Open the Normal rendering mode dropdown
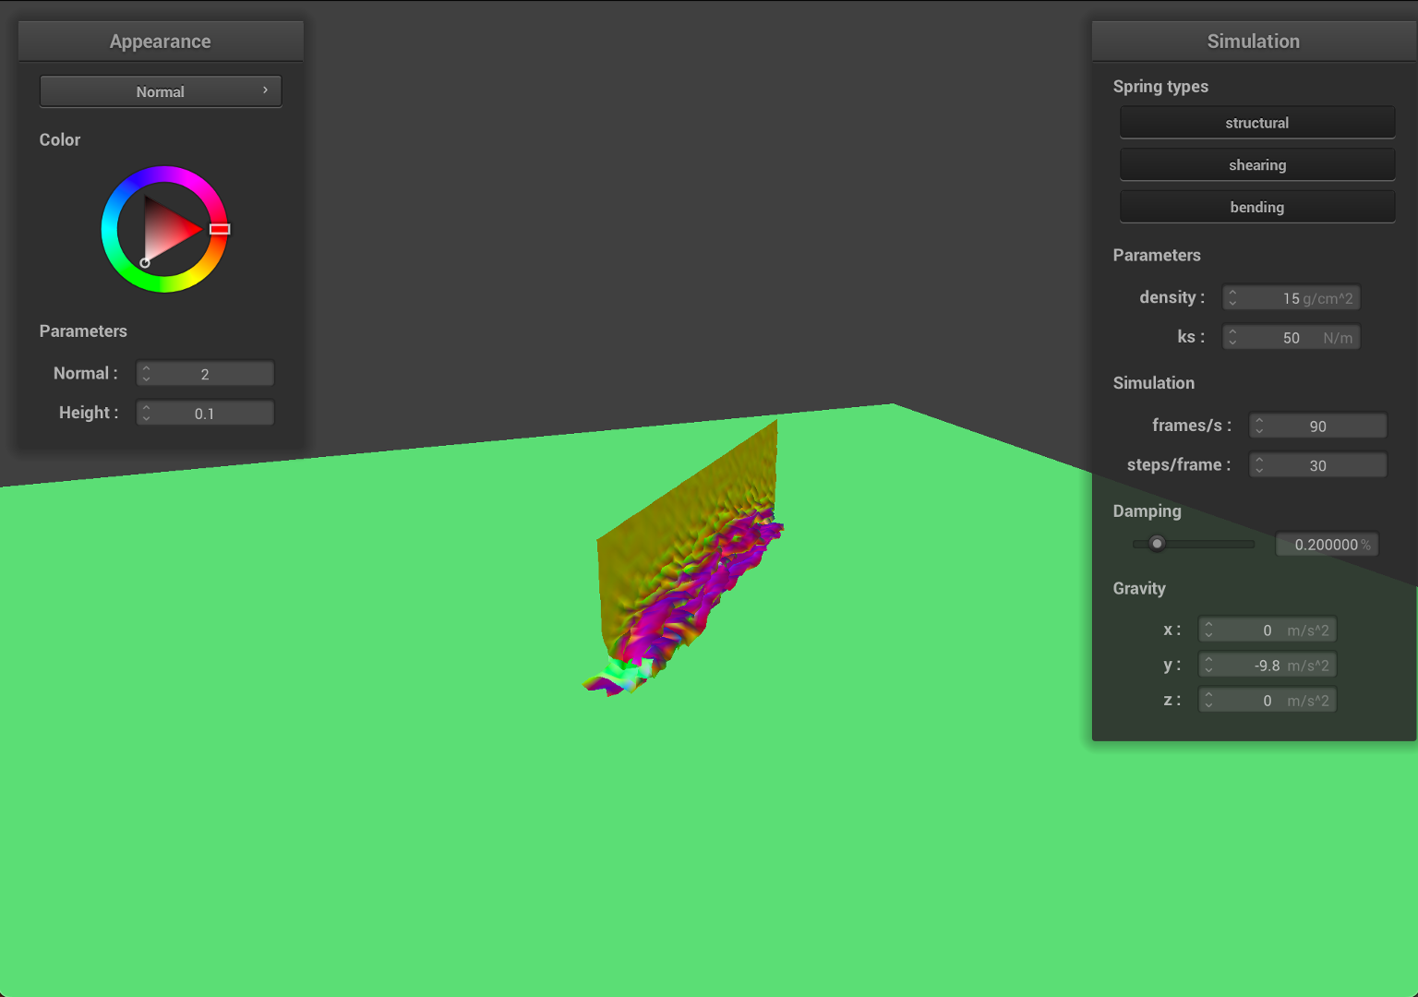 coord(160,90)
